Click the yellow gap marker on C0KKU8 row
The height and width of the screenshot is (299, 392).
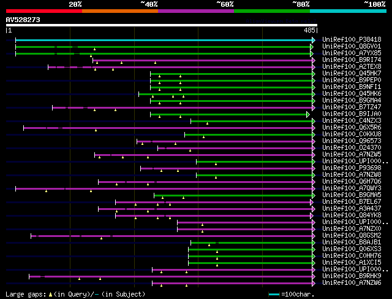[204, 137]
